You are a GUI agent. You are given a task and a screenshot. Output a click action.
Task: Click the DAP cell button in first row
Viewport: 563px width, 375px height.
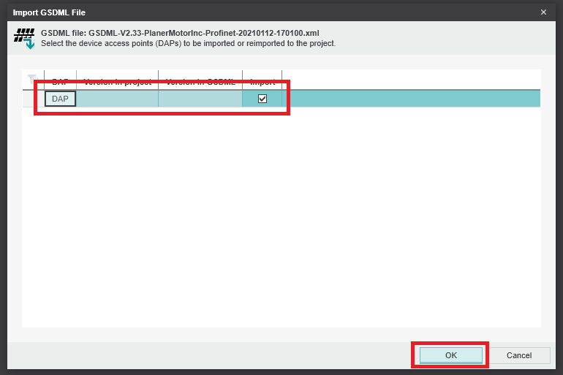(x=60, y=99)
